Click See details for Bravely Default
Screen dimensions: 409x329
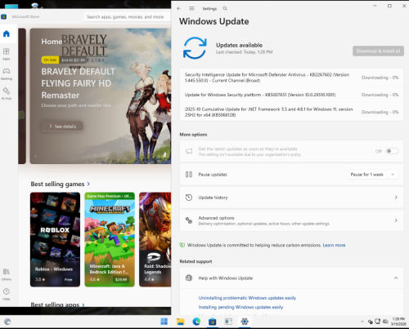(62, 127)
